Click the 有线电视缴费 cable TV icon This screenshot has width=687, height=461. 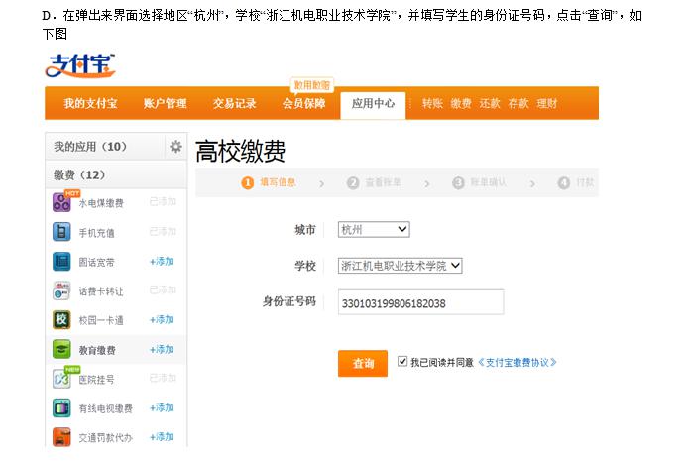(61, 407)
